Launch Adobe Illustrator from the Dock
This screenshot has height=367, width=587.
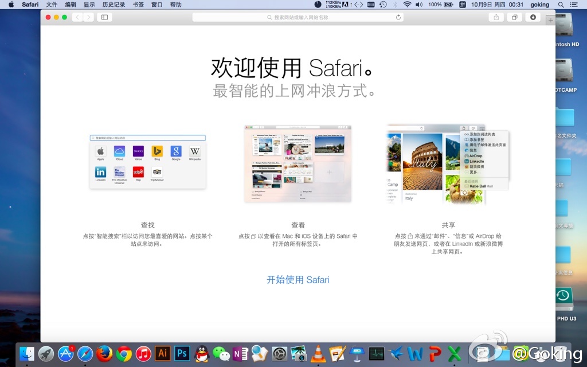(x=163, y=353)
